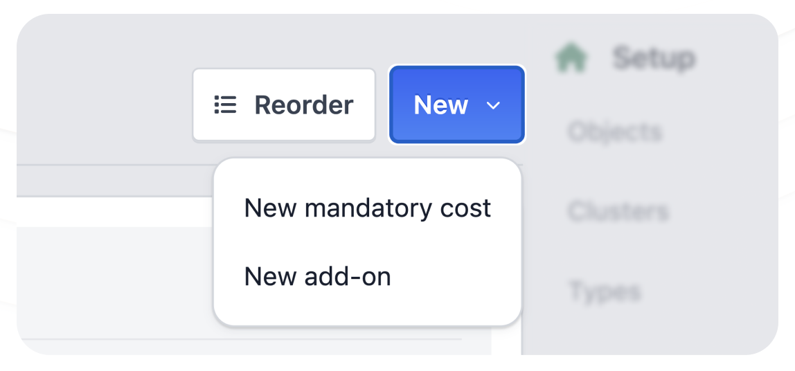Open the Setup section in sidebar
The width and height of the screenshot is (795, 371).
[x=653, y=58]
